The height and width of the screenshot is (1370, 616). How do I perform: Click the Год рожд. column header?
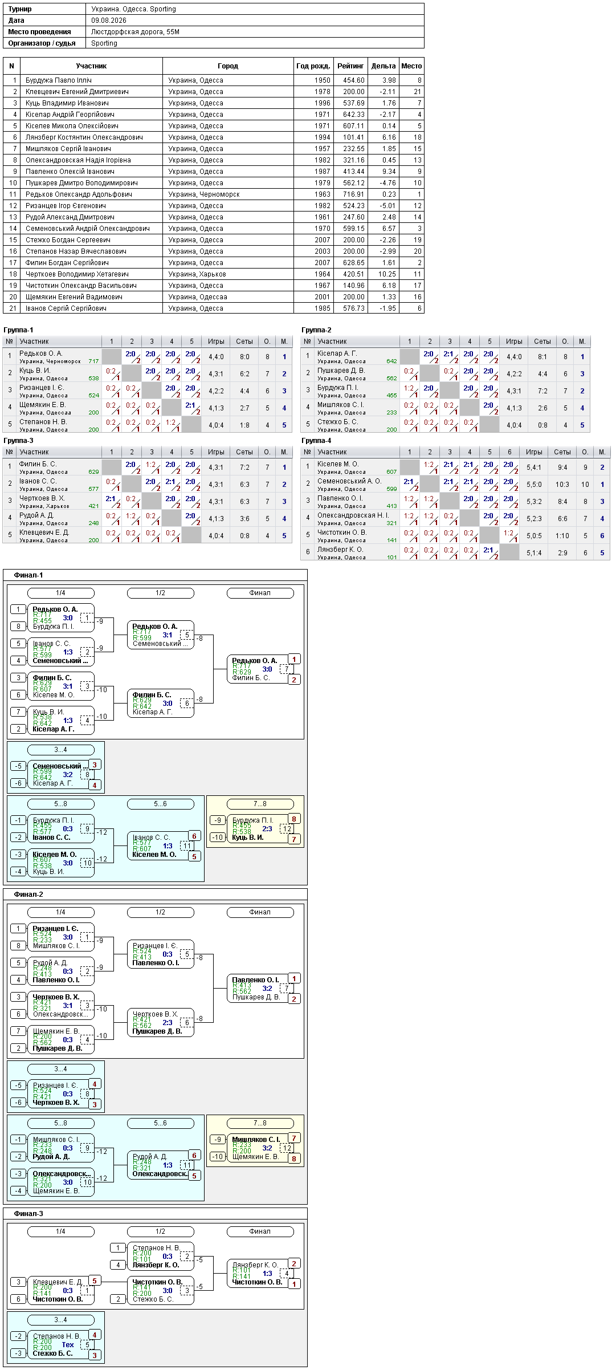(313, 66)
